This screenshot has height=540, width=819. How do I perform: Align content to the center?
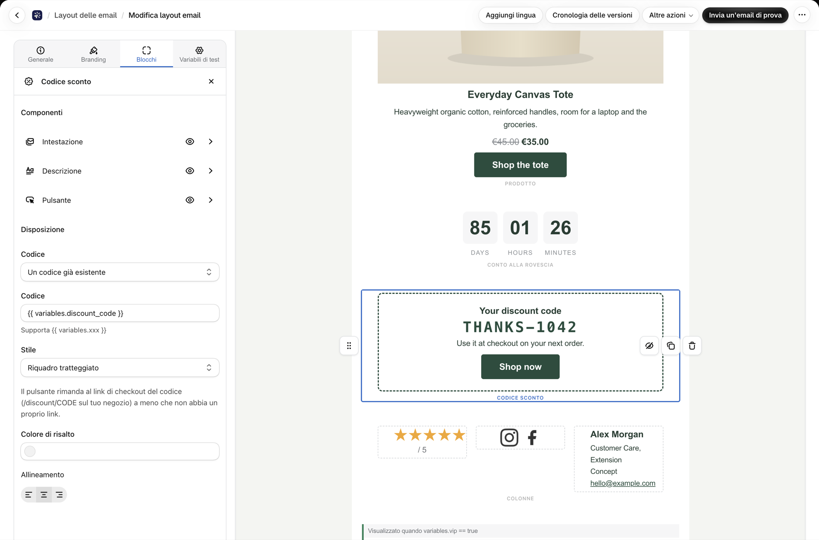click(44, 495)
